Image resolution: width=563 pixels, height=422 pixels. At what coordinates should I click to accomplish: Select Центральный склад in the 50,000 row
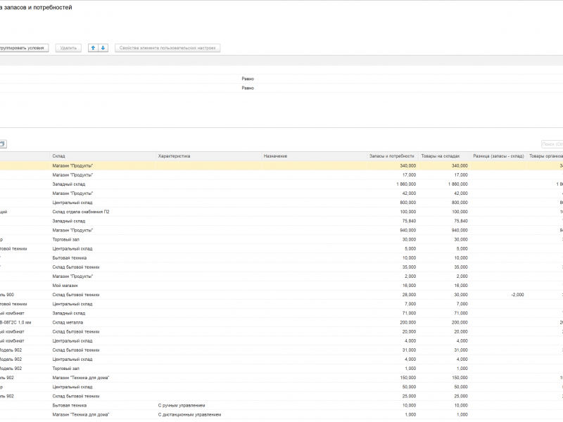click(x=72, y=388)
